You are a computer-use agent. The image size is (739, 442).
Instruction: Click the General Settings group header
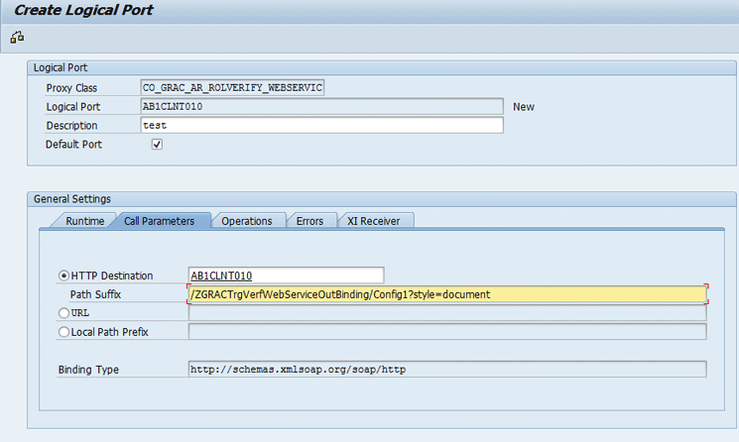coord(72,199)
